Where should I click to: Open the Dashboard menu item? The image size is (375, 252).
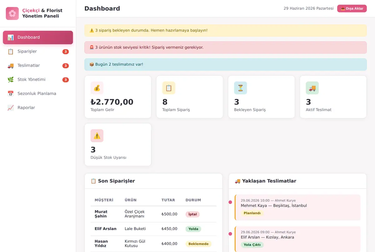38,38
